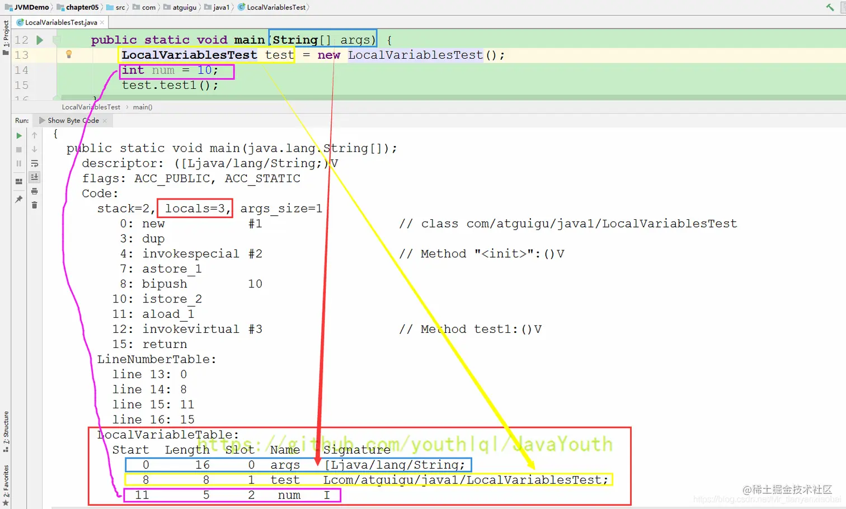Screen dimensions: 846x509
Task: Click 'line 13: 0' entry
Action: [x=150, y=375]
